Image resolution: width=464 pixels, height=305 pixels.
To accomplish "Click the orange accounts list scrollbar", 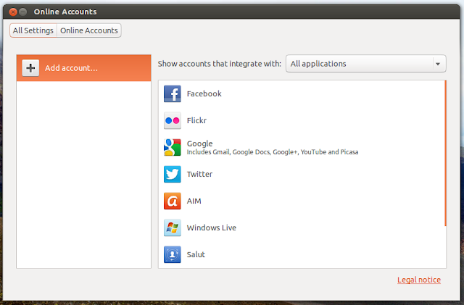I will point(445,154).
